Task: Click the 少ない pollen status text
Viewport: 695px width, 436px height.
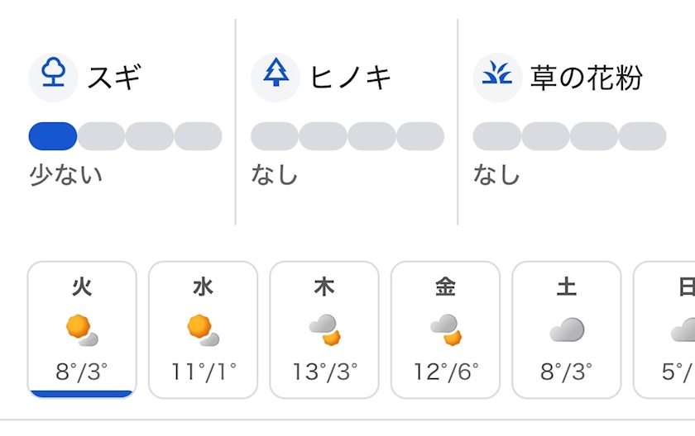Action: tap(66, 175)
